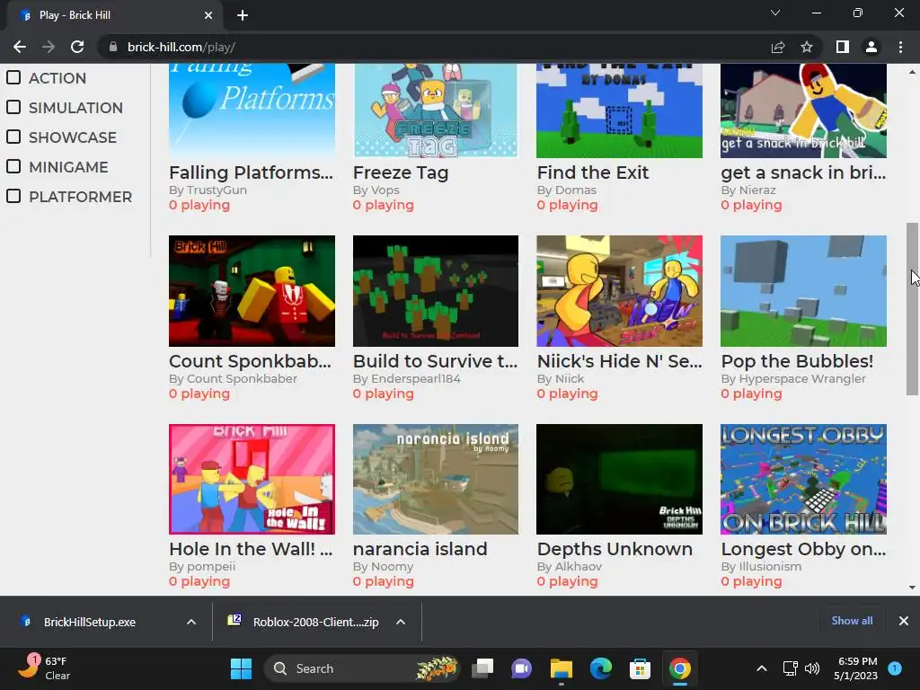Open Chrome's three-dot menu
Viewport: 920px width, 690px height.
[900, 47]
